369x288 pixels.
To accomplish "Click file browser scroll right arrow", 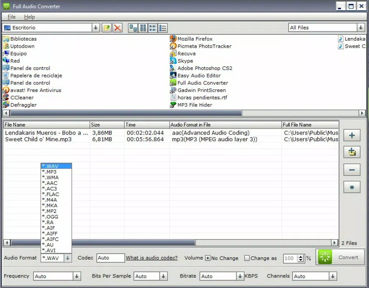I will (x=362, y=113).
